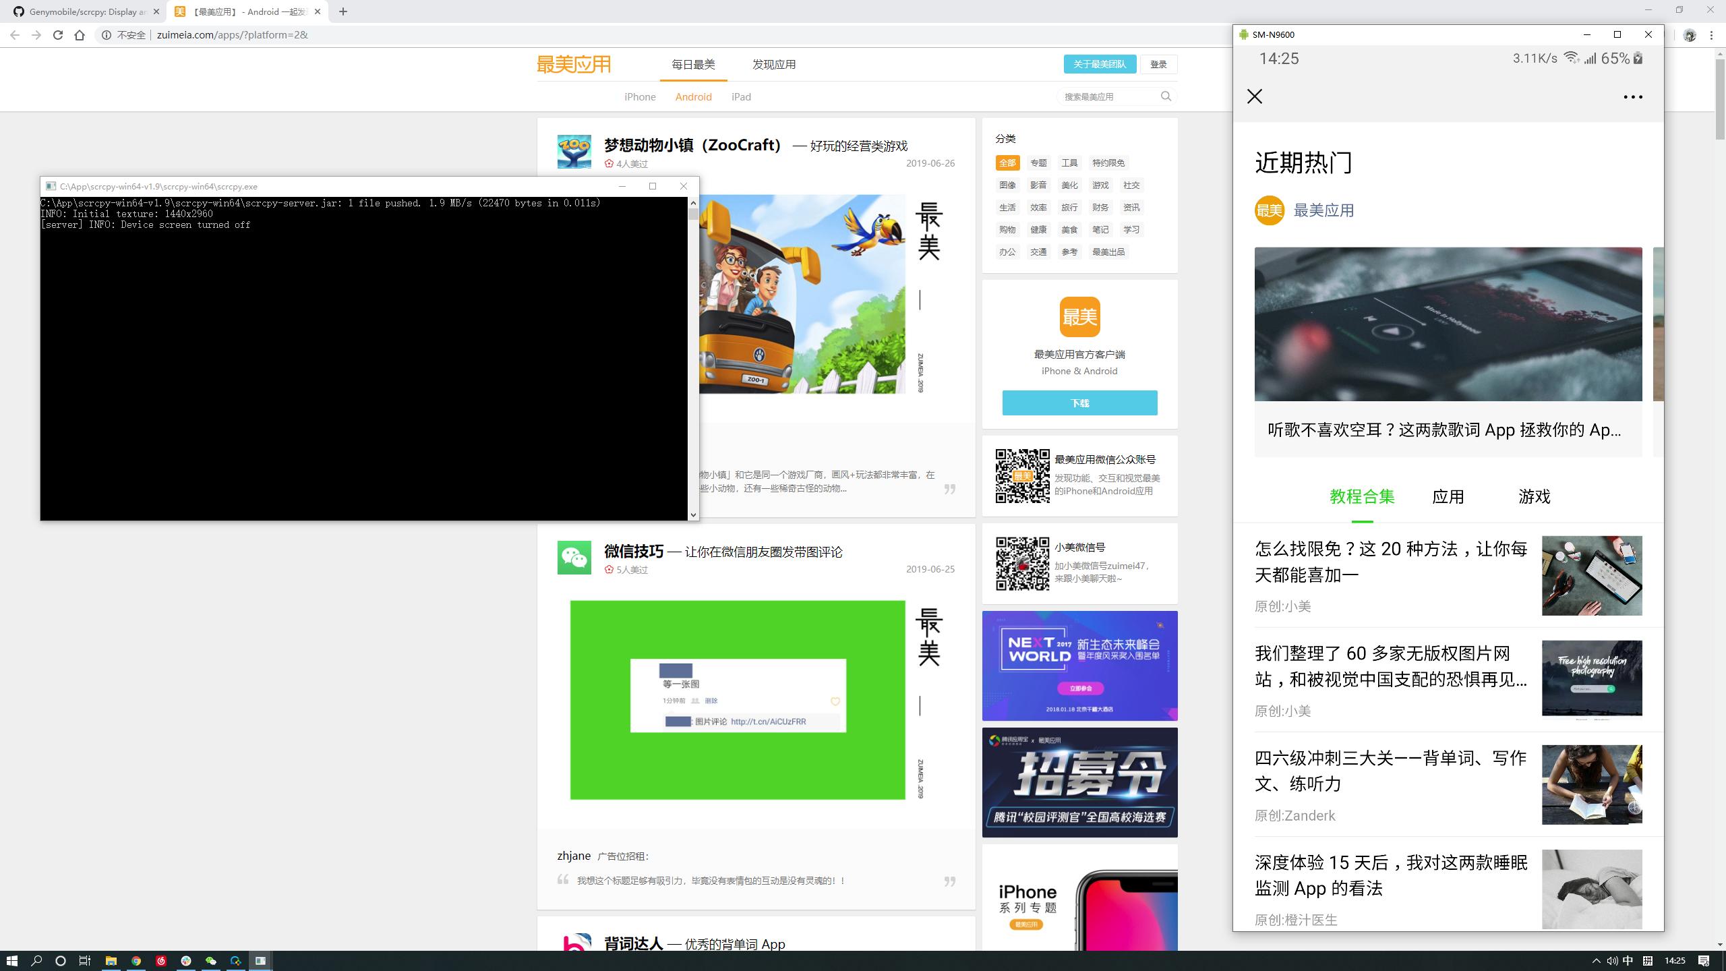1726x971 pixels.
Task: Click the ZooCraft app icon
Action: pyautogui.click(x=574, y=151)
